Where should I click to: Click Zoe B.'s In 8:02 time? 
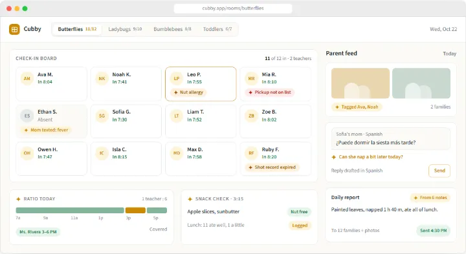(x=269, y=120)
